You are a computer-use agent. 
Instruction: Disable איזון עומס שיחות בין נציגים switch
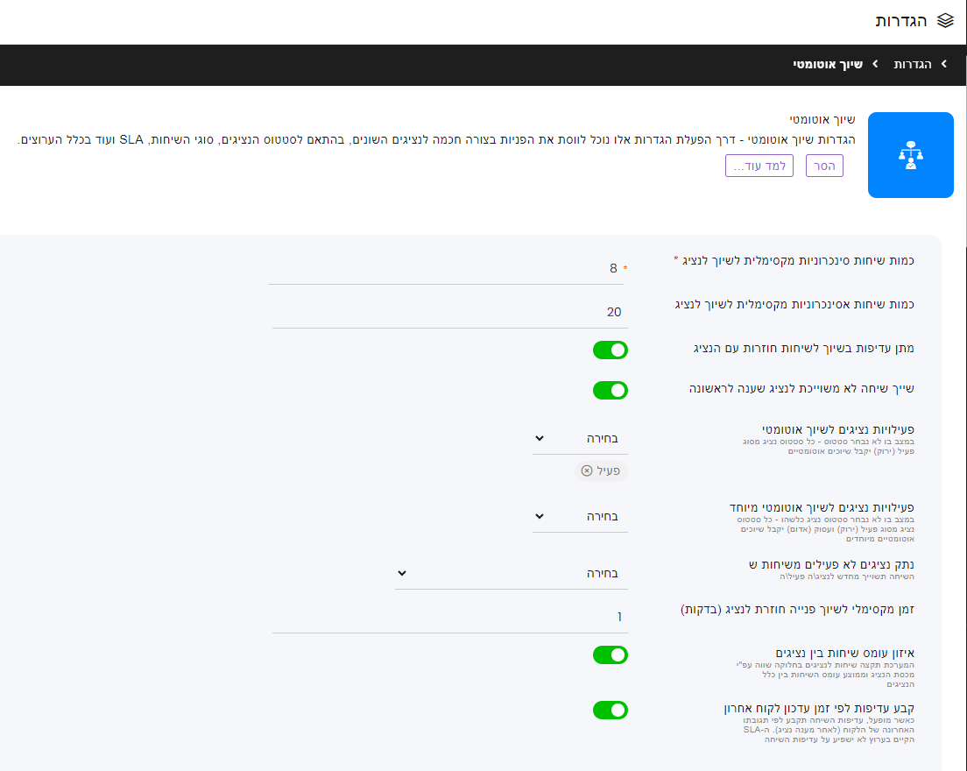pos(610,655)
